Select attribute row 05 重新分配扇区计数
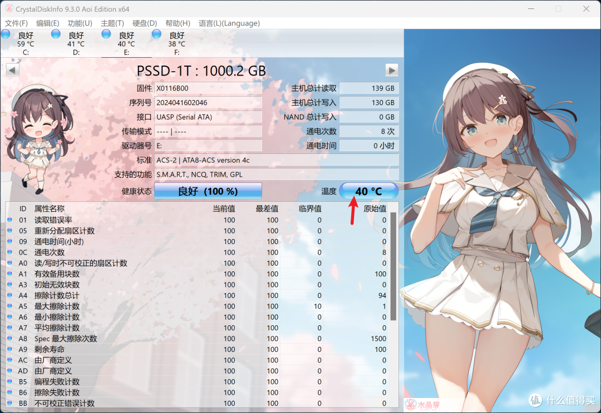Image resolution: width=601 pixels, height=413 pixels. click(x=198, y=231)
